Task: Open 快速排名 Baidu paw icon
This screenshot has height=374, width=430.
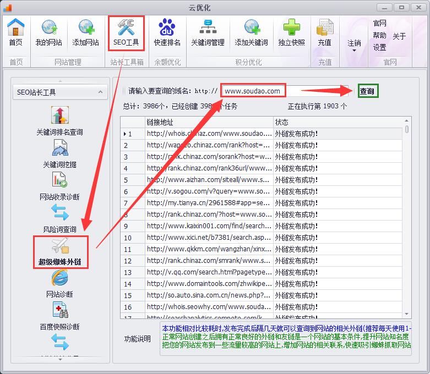Action: 167,32
